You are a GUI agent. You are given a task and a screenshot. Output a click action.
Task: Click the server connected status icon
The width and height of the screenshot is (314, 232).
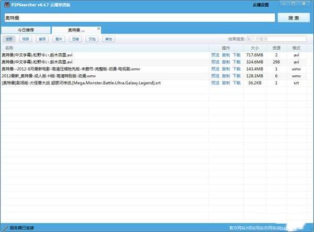(5, 228)
